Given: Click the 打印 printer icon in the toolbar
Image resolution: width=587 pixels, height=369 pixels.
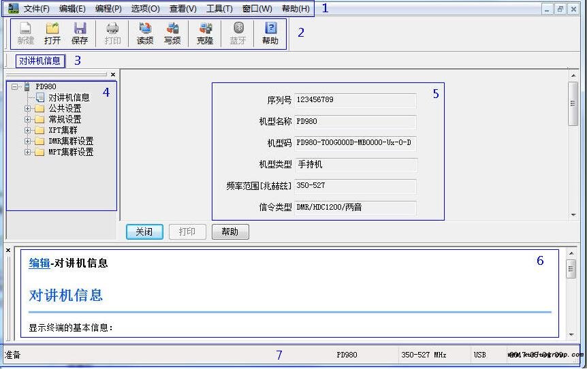Looking at the screenshot, I should [x=112, y=33].
